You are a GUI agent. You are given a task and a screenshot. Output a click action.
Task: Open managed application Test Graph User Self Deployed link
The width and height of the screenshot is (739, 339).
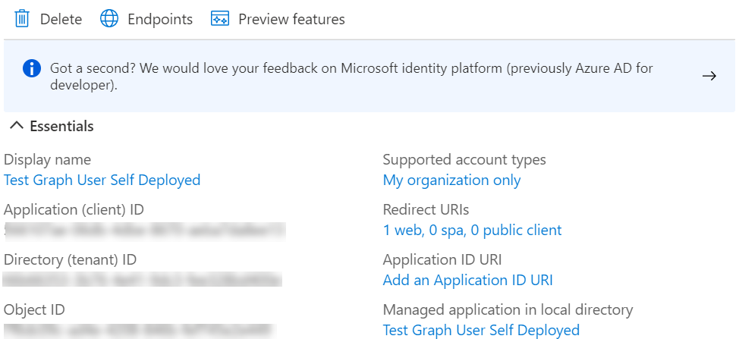[x=481, y=330]
